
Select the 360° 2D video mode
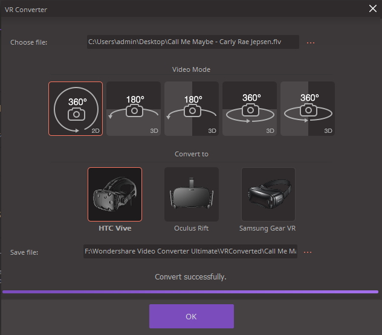(76, 109)
